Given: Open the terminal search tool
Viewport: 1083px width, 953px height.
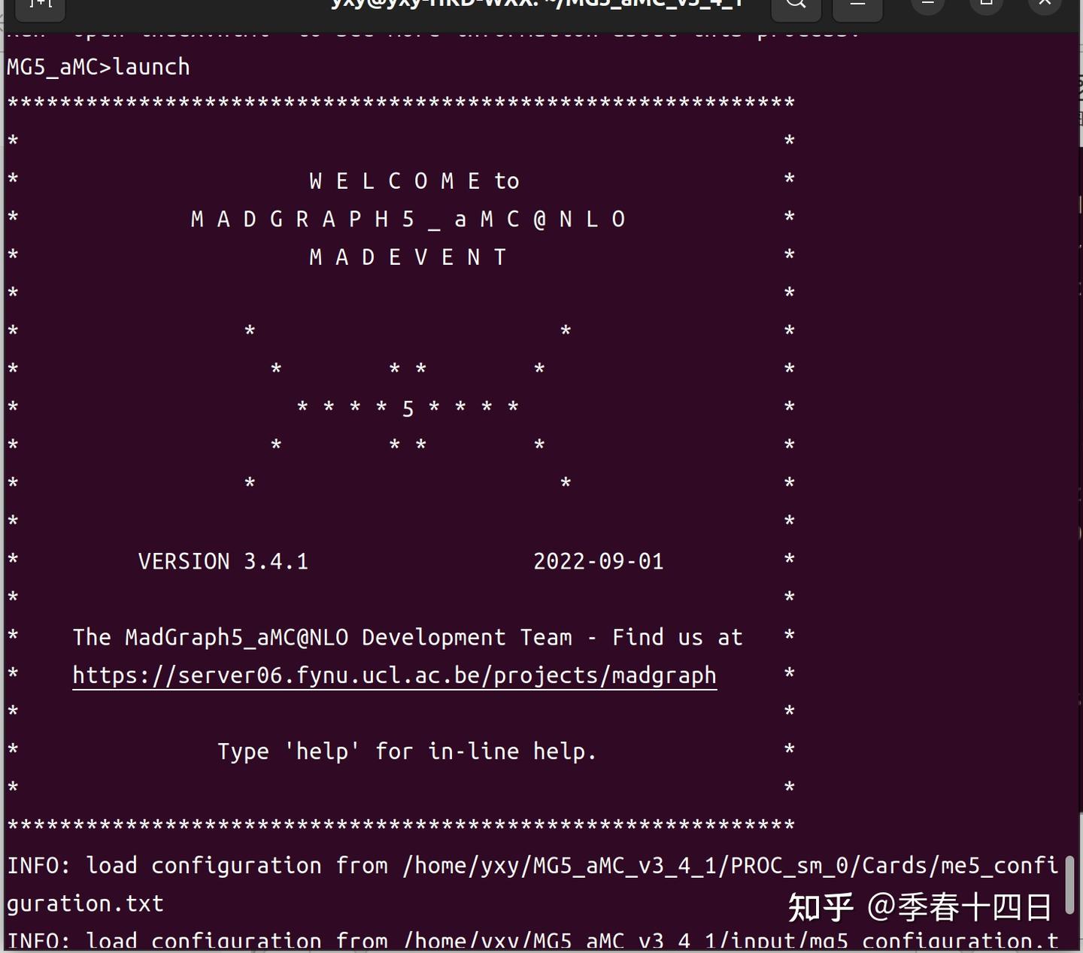Looking at the screenshot, I should 796,6.
